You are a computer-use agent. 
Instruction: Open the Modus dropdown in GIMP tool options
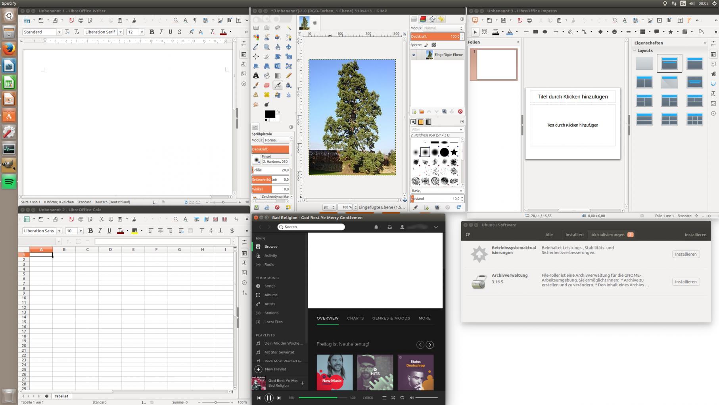[x=276, y=140]
